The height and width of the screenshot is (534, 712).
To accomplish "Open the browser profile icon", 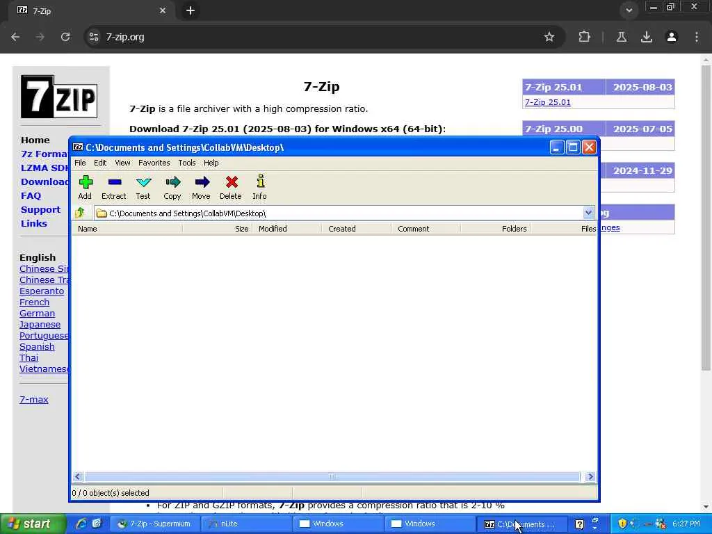I will (x=672, y=37).
